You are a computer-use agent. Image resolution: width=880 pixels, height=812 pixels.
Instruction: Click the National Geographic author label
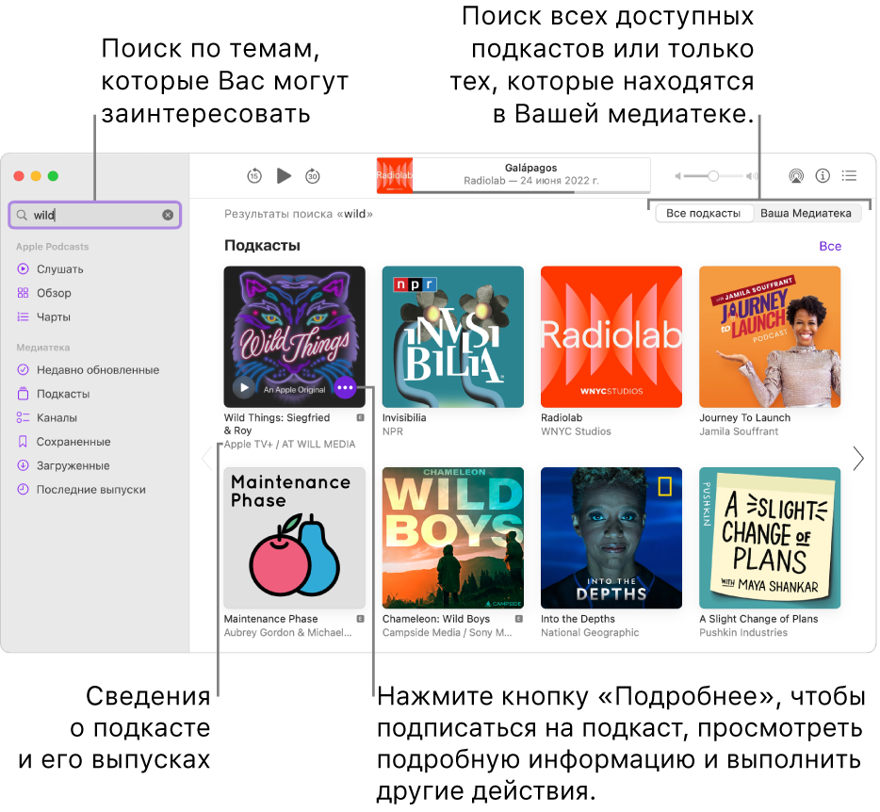pos(590,632)
